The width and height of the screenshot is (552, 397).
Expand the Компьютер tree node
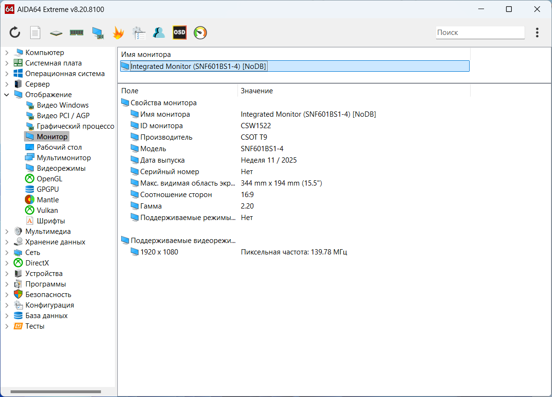pos(7,53)
